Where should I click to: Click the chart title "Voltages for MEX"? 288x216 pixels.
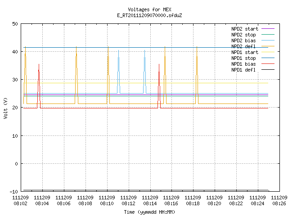(149, 9)
